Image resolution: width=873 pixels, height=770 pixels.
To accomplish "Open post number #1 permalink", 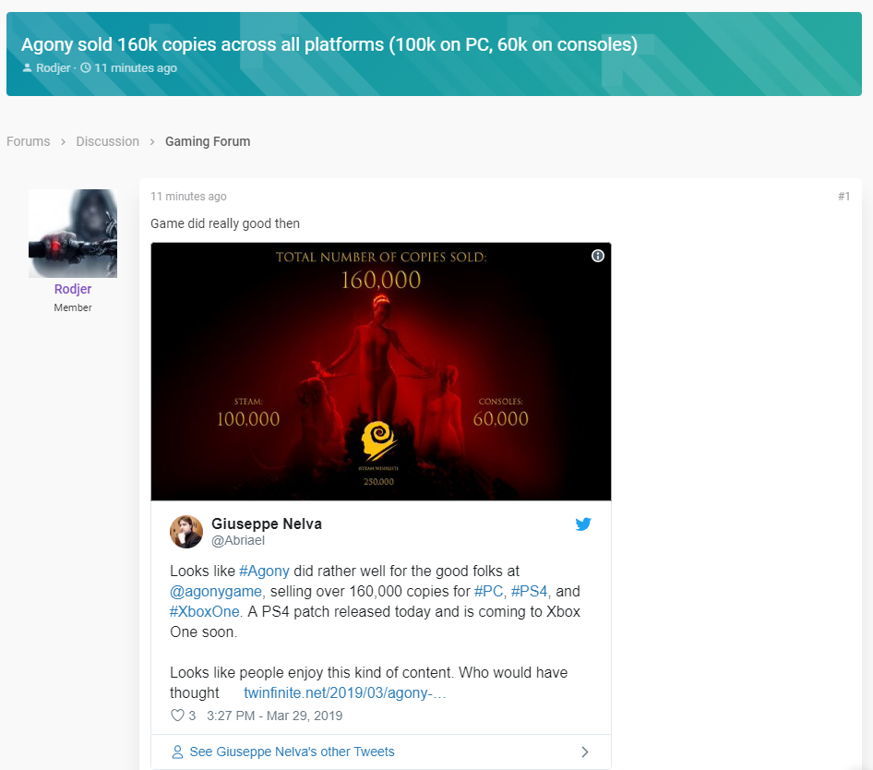I will (844, 196).
